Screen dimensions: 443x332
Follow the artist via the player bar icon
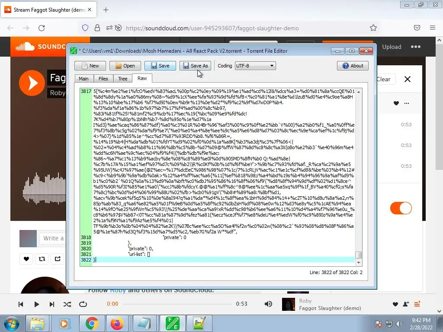406,304
